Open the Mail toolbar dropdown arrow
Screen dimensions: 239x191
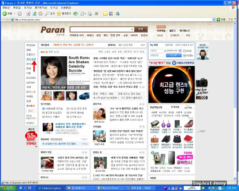tap(86, 14)
